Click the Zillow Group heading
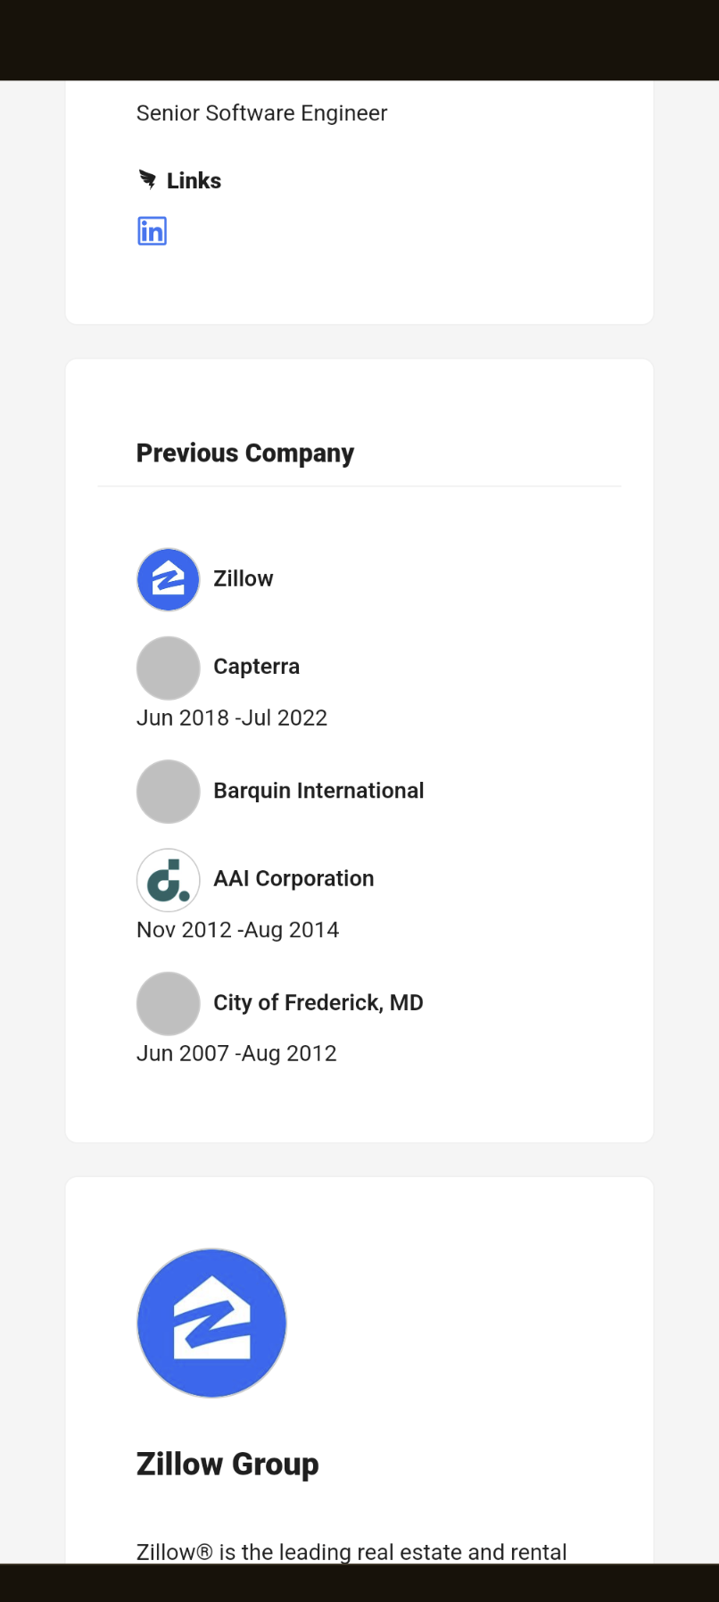 click(x=227, y=1464)
